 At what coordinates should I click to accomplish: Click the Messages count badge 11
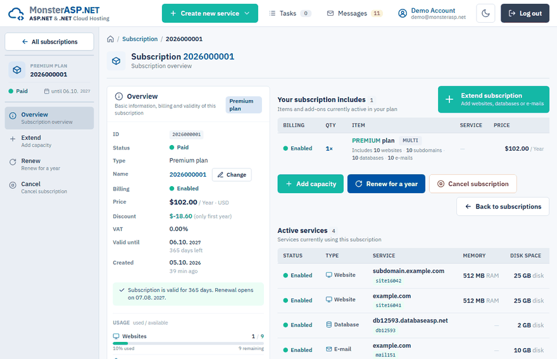click(377, 13)
